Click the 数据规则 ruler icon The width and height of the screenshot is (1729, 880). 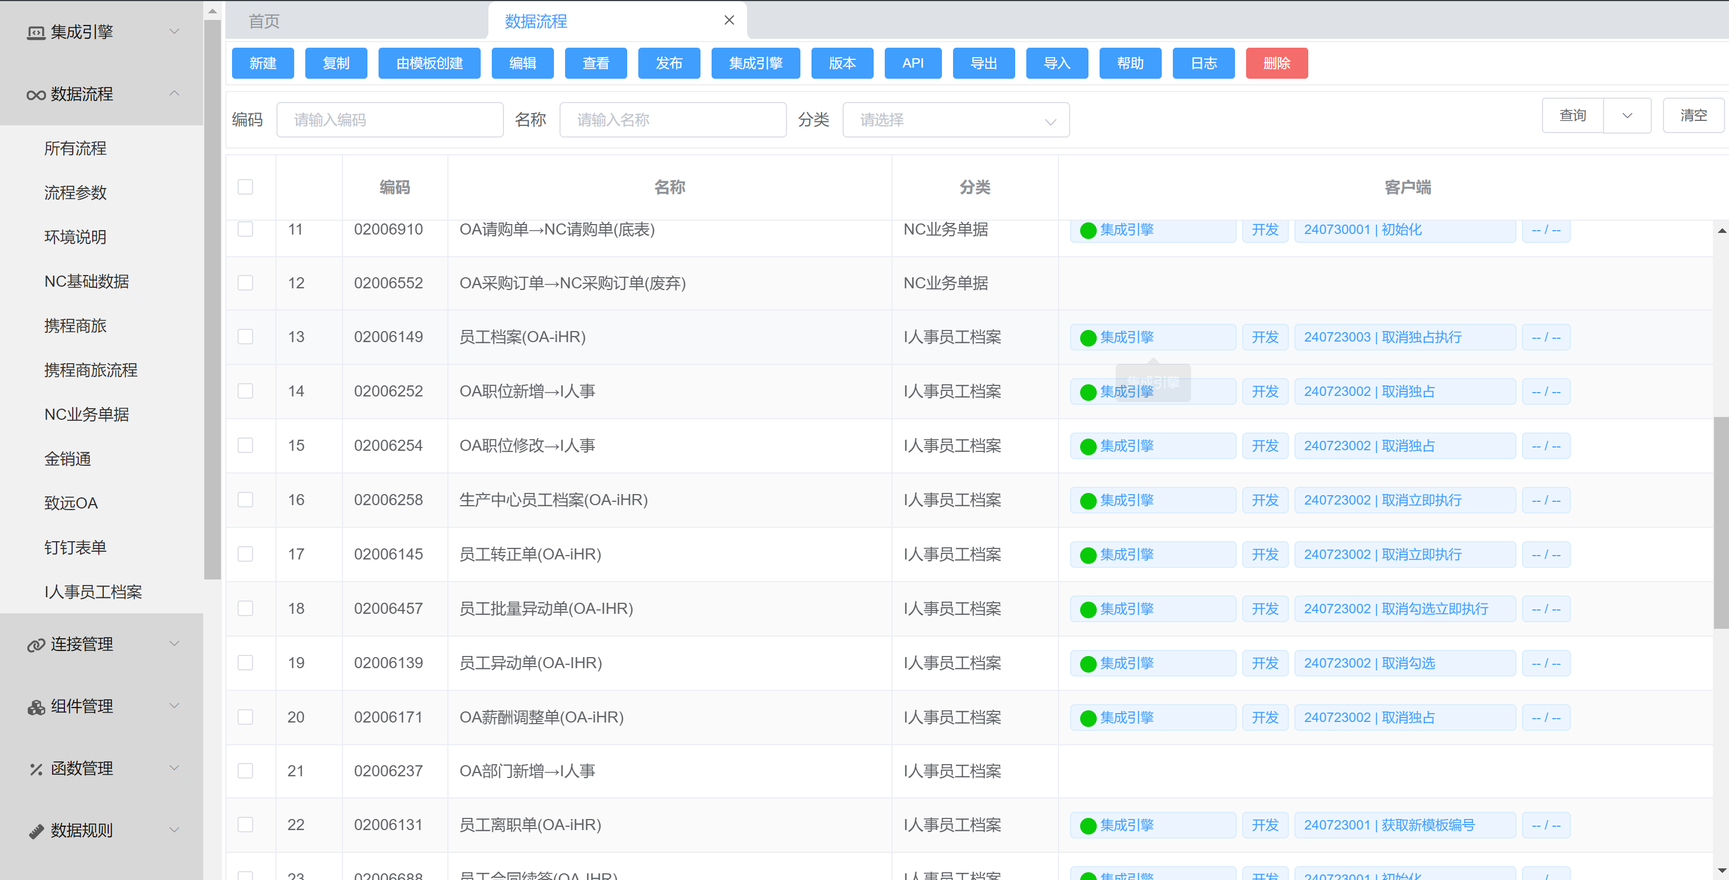click(36, 831)
